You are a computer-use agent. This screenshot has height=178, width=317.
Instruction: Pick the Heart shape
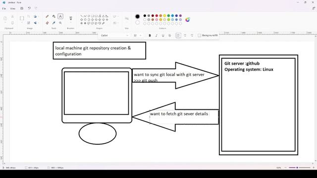(x=100, y=23)
